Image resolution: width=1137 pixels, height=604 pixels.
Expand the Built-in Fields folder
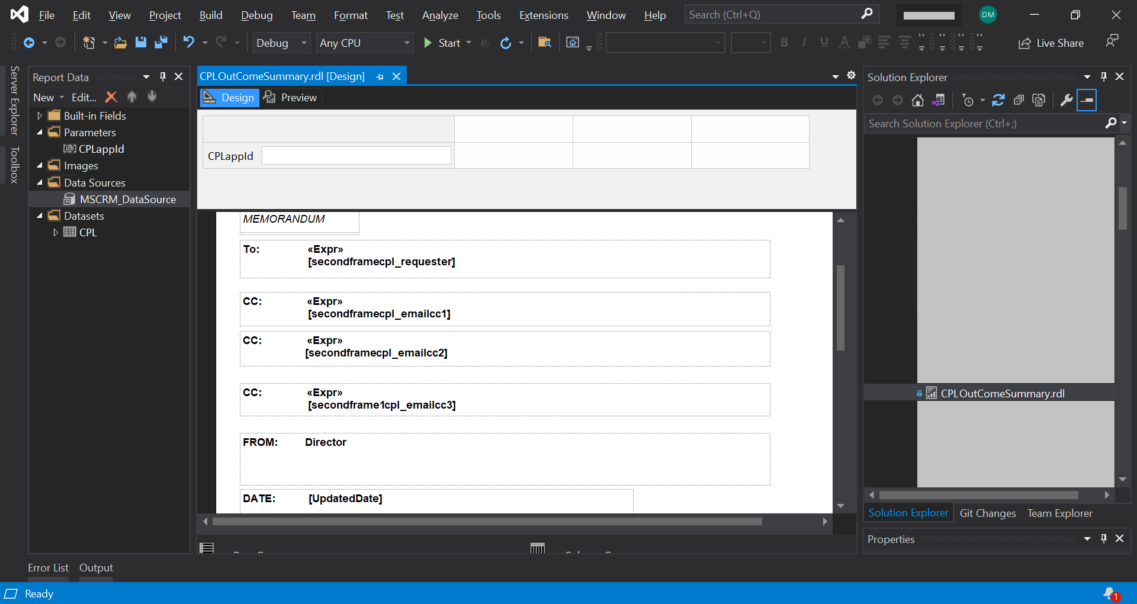[40, 115]
